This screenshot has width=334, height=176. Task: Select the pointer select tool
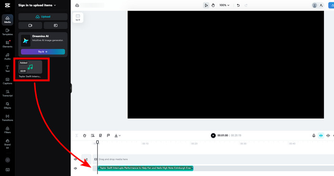206,5
